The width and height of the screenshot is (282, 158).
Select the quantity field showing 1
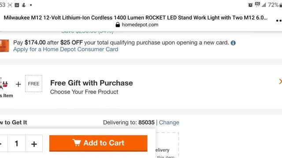(17, 144)
